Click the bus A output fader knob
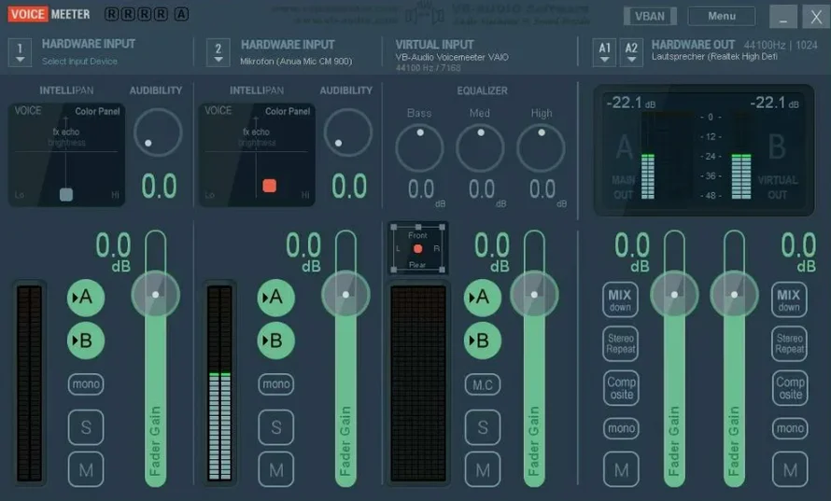 (674, 295)
